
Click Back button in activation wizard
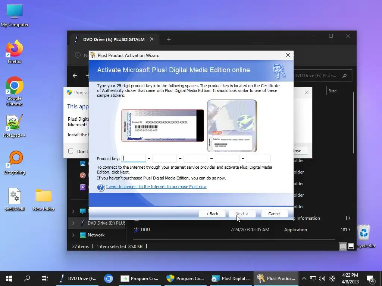[x=212, y=214]
